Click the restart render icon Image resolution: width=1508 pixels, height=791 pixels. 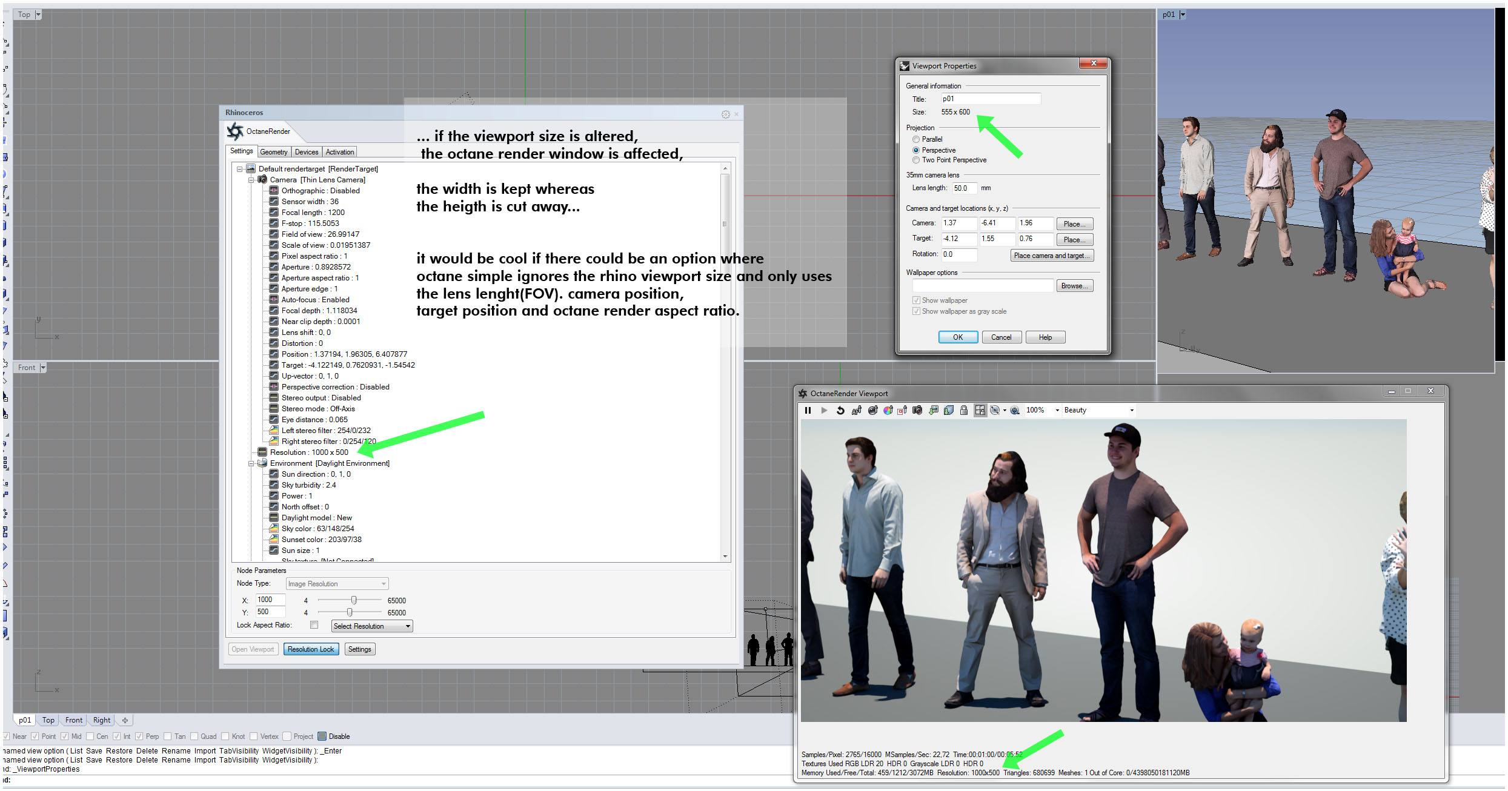coord(840,410)
